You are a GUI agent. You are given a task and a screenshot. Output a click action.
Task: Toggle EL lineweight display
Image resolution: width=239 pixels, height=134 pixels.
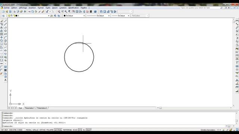click(84, 130)
